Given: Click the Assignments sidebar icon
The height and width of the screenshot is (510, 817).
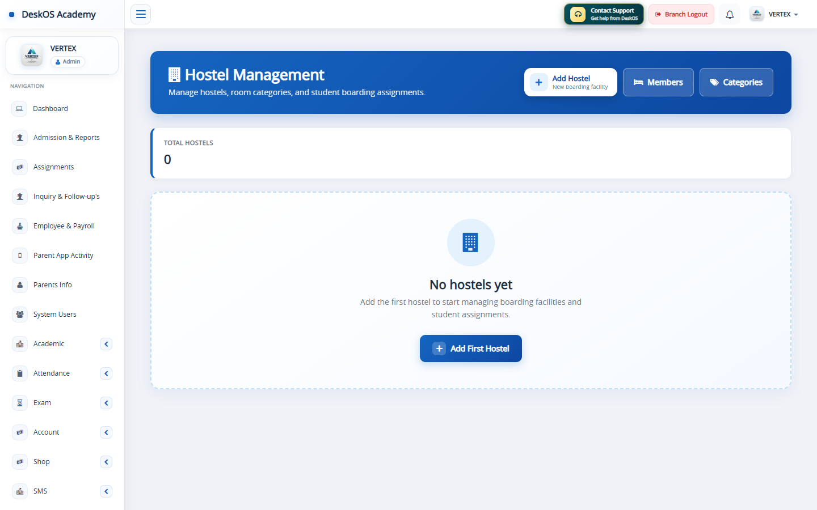Looking at the screenshot, I should 20,167.
